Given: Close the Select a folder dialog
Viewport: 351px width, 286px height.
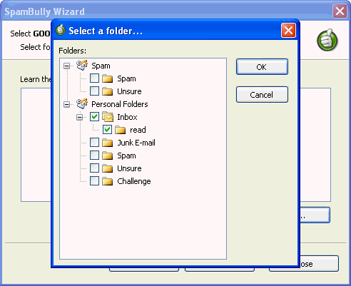Looking at the screenshot, I should coord(288,30).
